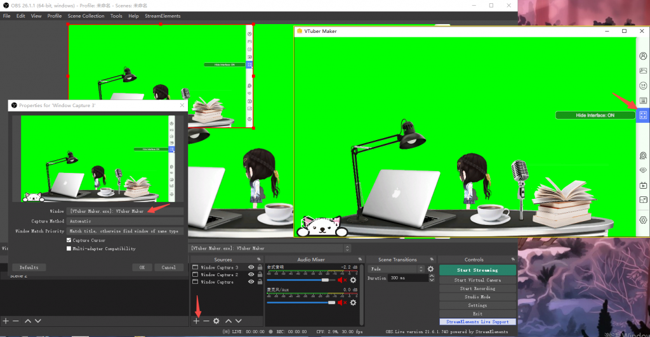Increase transition duration with up arrow
This screenshot has height=337, width=650.
[x=432, y=276]
